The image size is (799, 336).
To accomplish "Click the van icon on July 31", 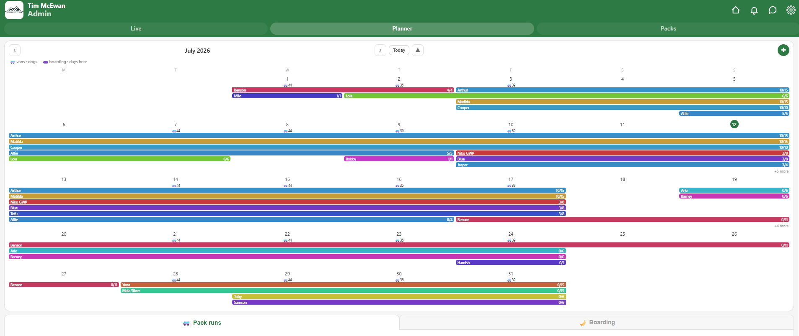I will tap(509, 280).
